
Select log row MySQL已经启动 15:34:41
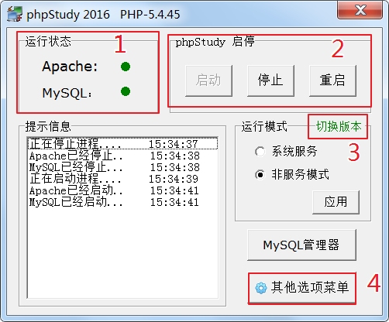[x=122, y=202]
